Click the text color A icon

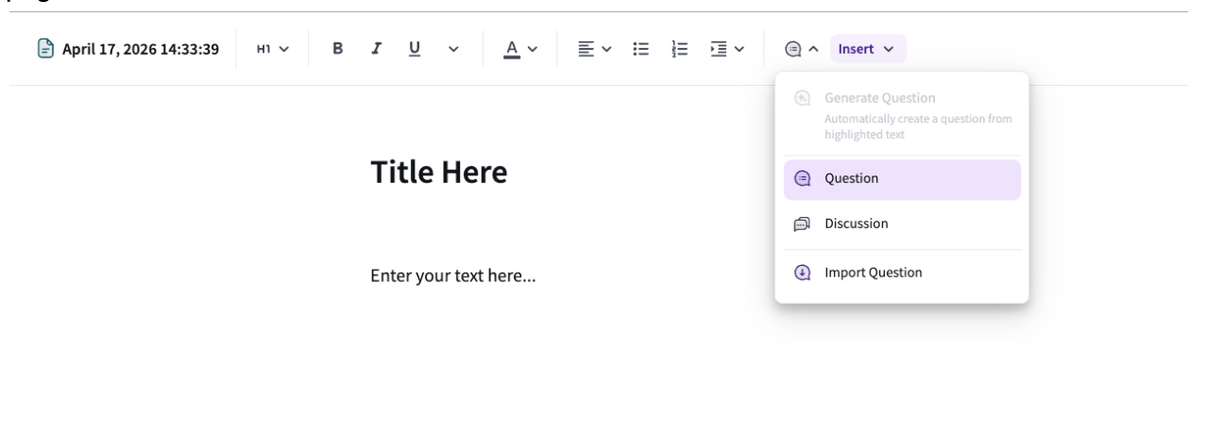click(x=511, y=49)
